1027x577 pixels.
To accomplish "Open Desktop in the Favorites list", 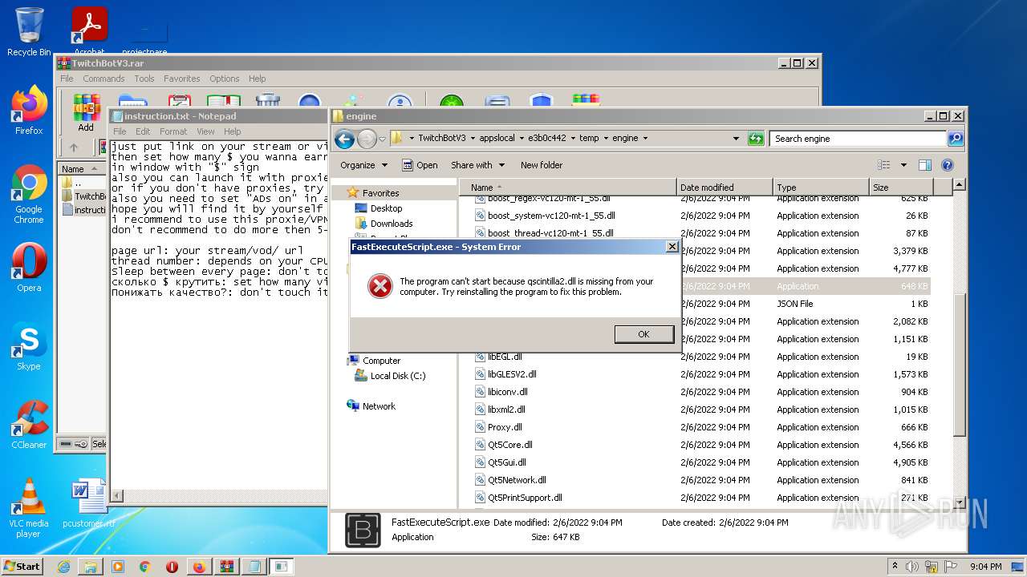I will (386, 208).
